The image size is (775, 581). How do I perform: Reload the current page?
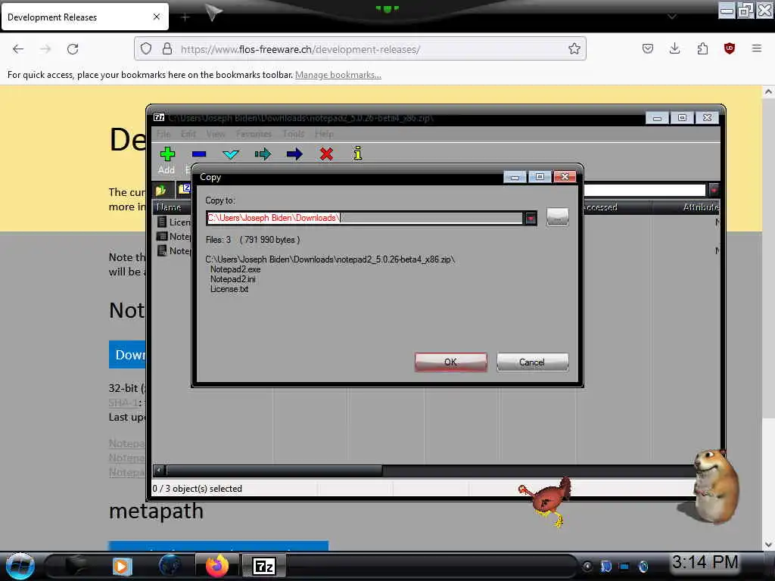pos(73,49)
